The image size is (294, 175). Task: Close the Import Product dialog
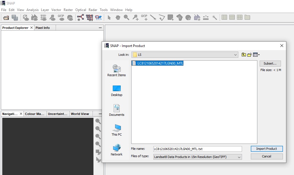pyautogui.click(x=282, y=46)
